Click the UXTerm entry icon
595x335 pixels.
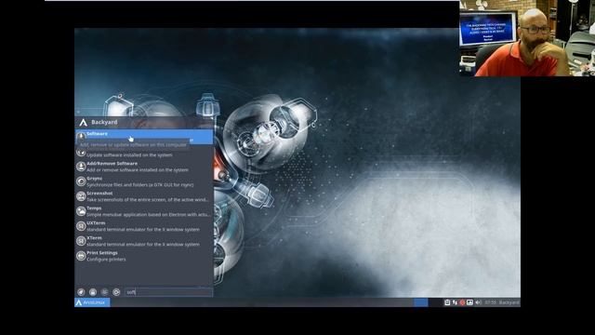[81, 226]
